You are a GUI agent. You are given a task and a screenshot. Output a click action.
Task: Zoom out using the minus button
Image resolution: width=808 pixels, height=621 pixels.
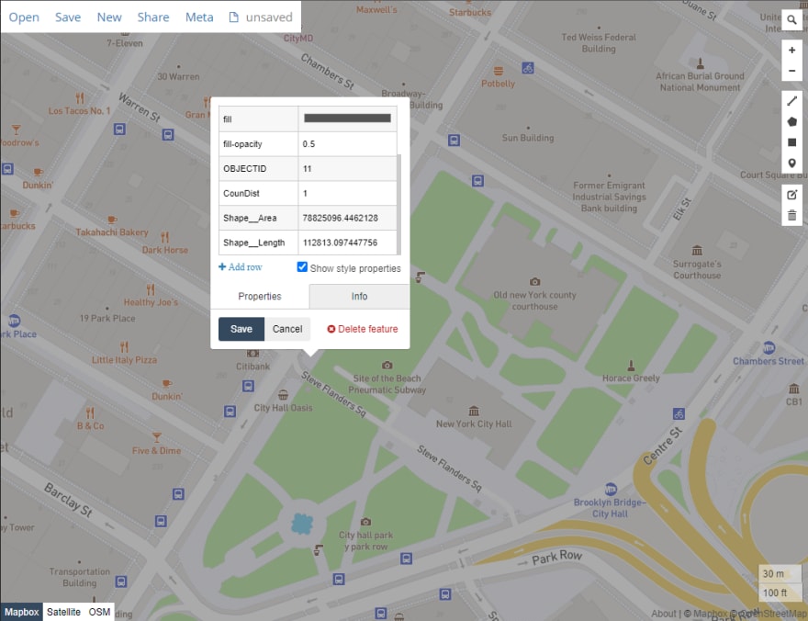[791, 72]
